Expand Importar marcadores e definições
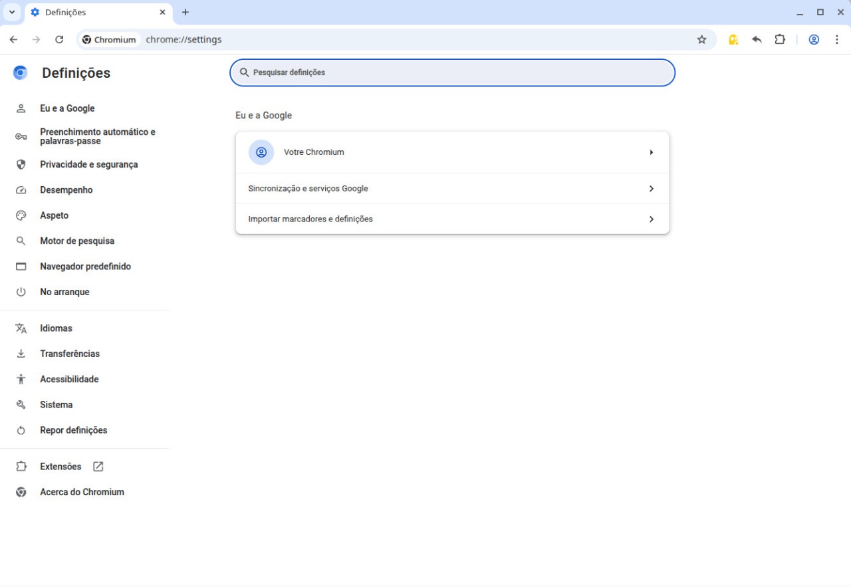The image size is (851, 587). click(x=452, y=219)
